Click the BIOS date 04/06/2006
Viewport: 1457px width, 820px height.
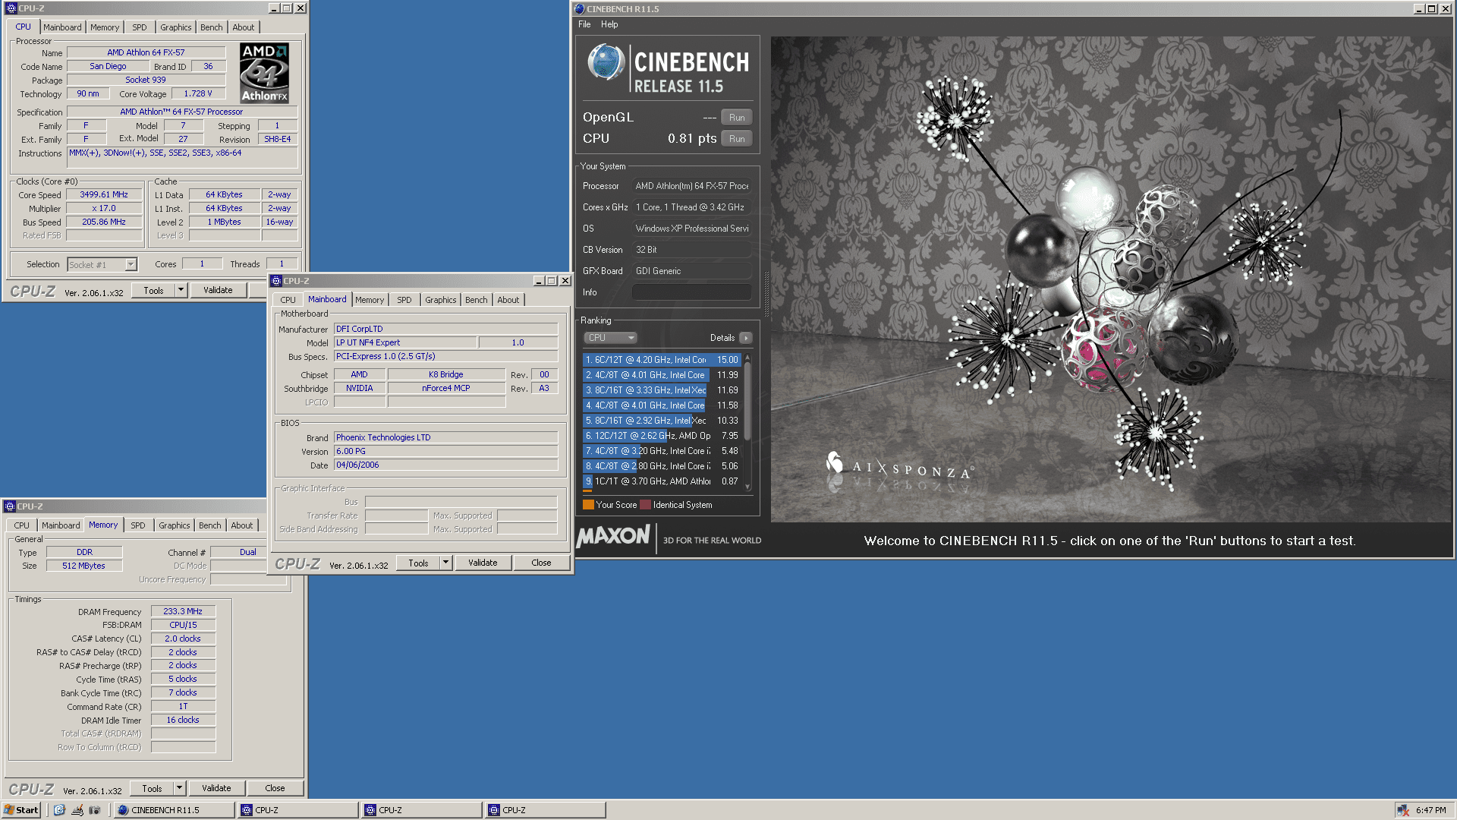[445, 465]
